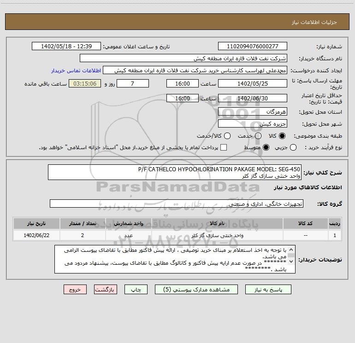Click the بازگشت back button
The image size is (355, 343).
coord(106,290)
